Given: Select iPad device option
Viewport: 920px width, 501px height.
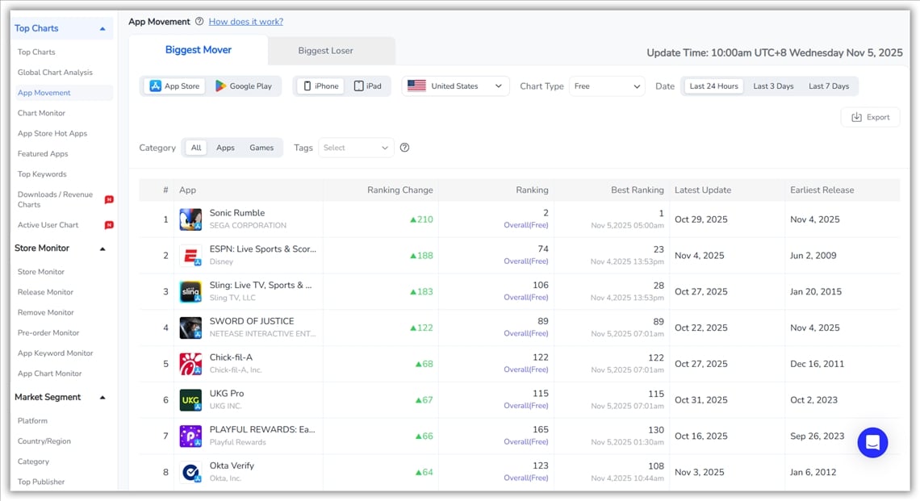Looking at the screenshot, I should click(x=367, y=86).
